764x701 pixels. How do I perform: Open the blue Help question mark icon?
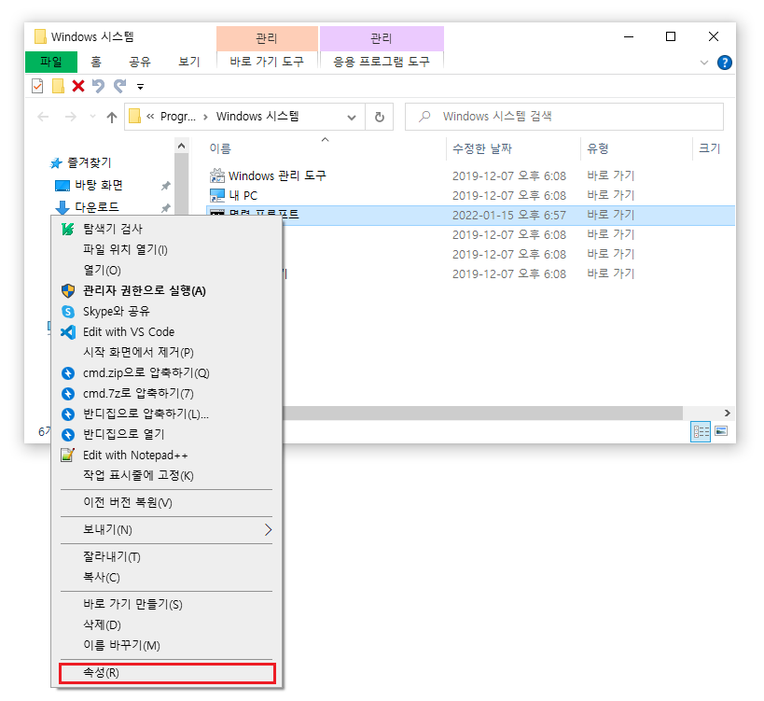click(x=725, y=63)
